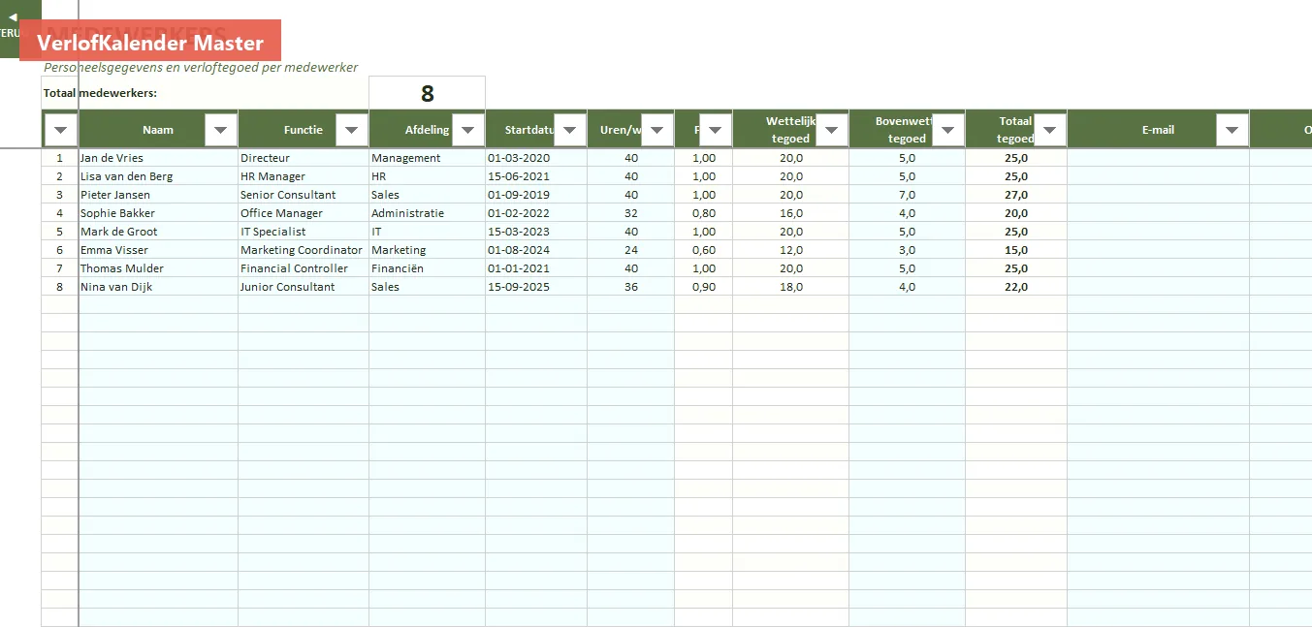Open the Afdeling filter dropdown
Image resolution: width=1312 pixels, height=627 pixels.
[468, 129]
